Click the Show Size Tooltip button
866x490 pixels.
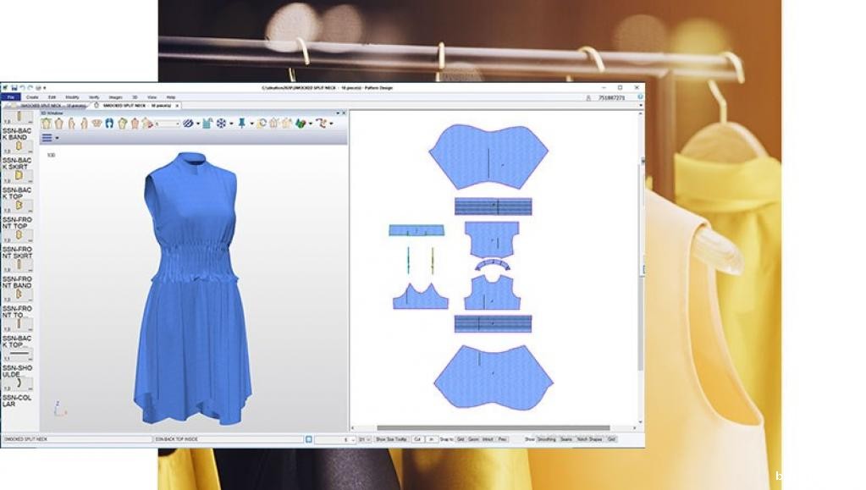[392, 439]
